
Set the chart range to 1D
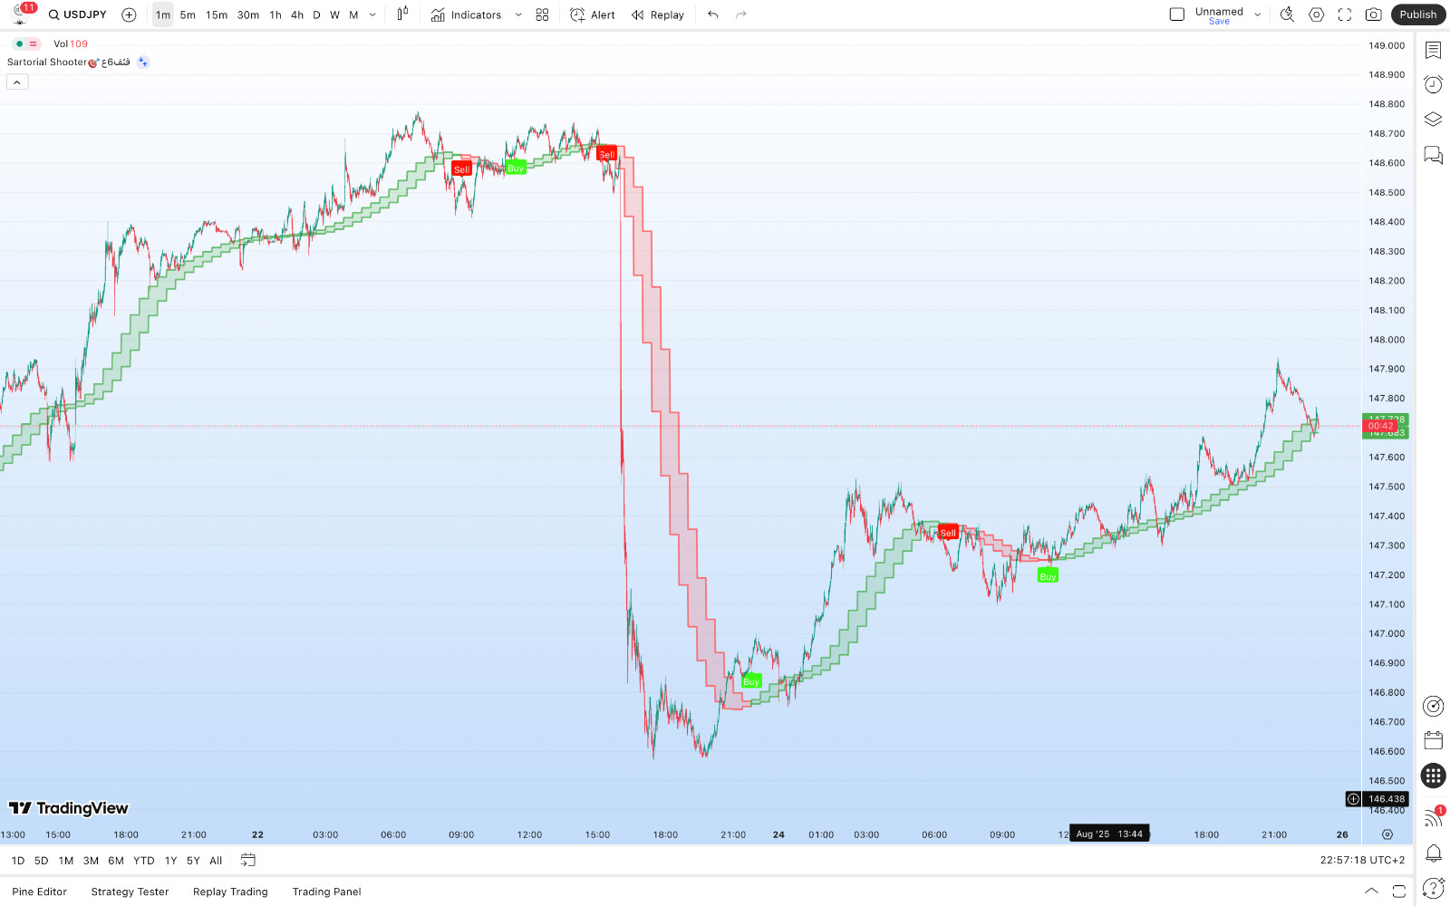18,861
